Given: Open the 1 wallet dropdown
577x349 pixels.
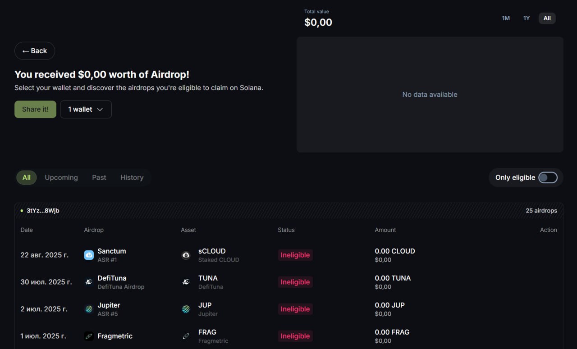Looking at the screenshot, I should [86, 109].
